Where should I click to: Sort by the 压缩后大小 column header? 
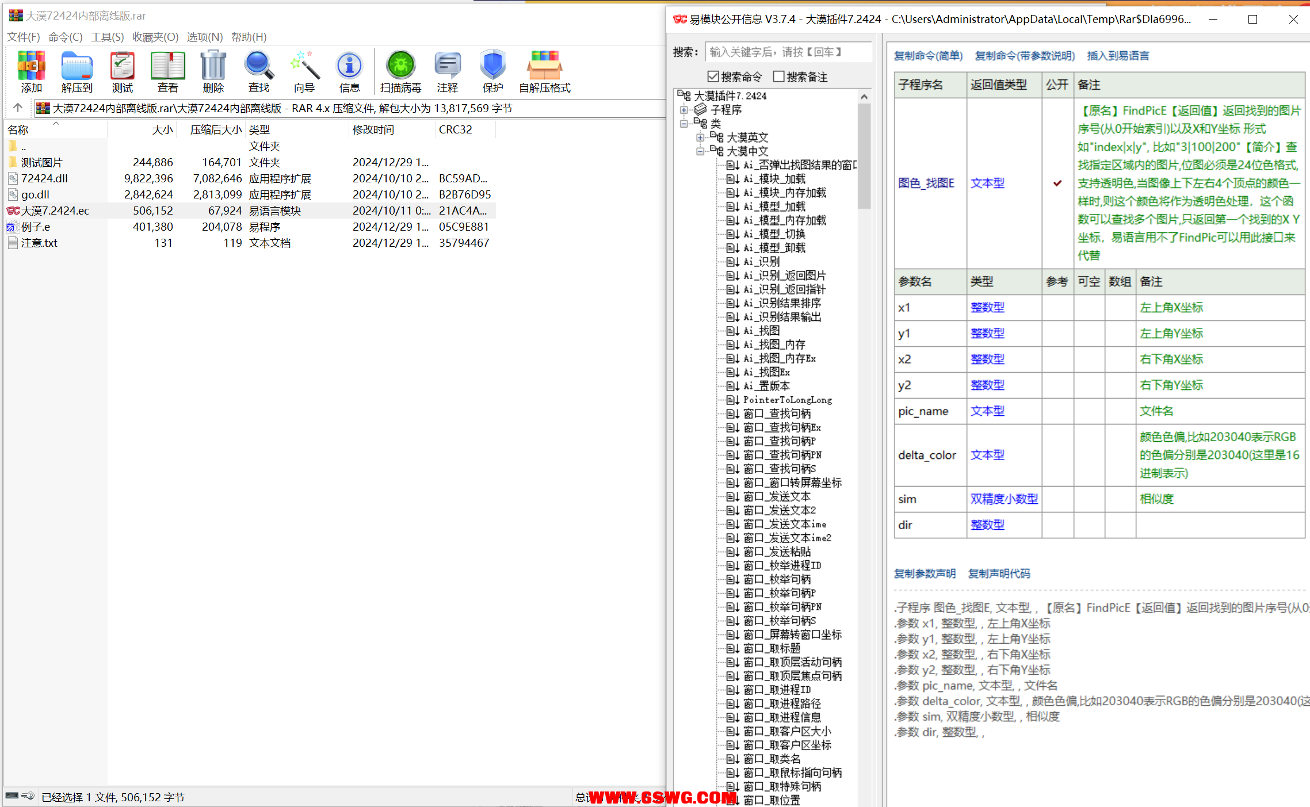coord(211,129)
